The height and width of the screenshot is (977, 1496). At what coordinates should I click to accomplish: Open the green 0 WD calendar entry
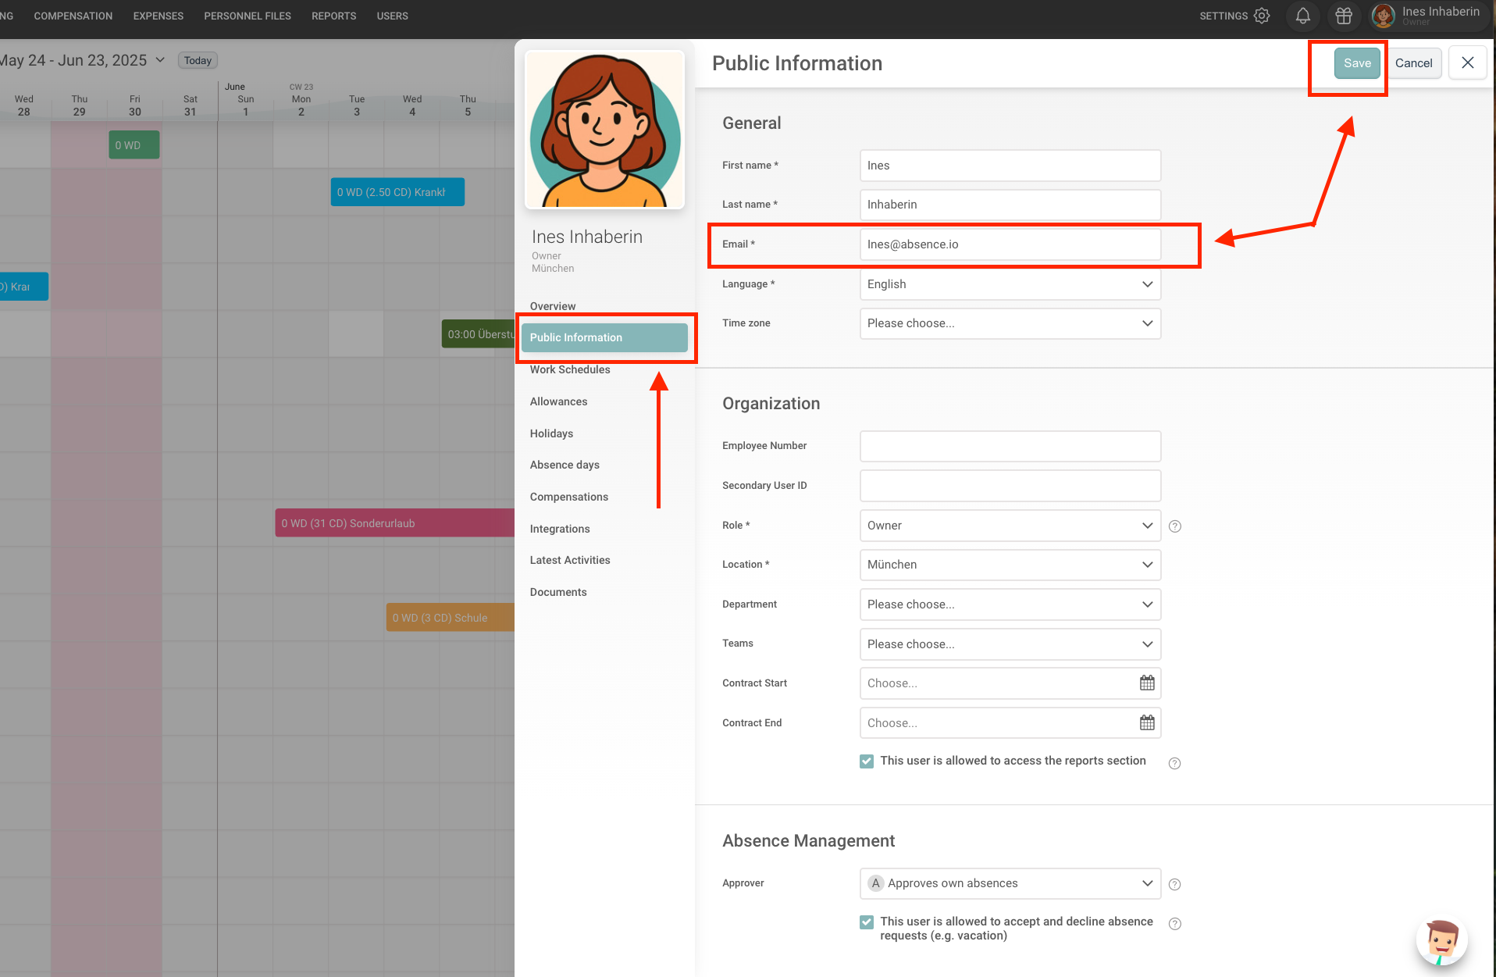point(134,145)
